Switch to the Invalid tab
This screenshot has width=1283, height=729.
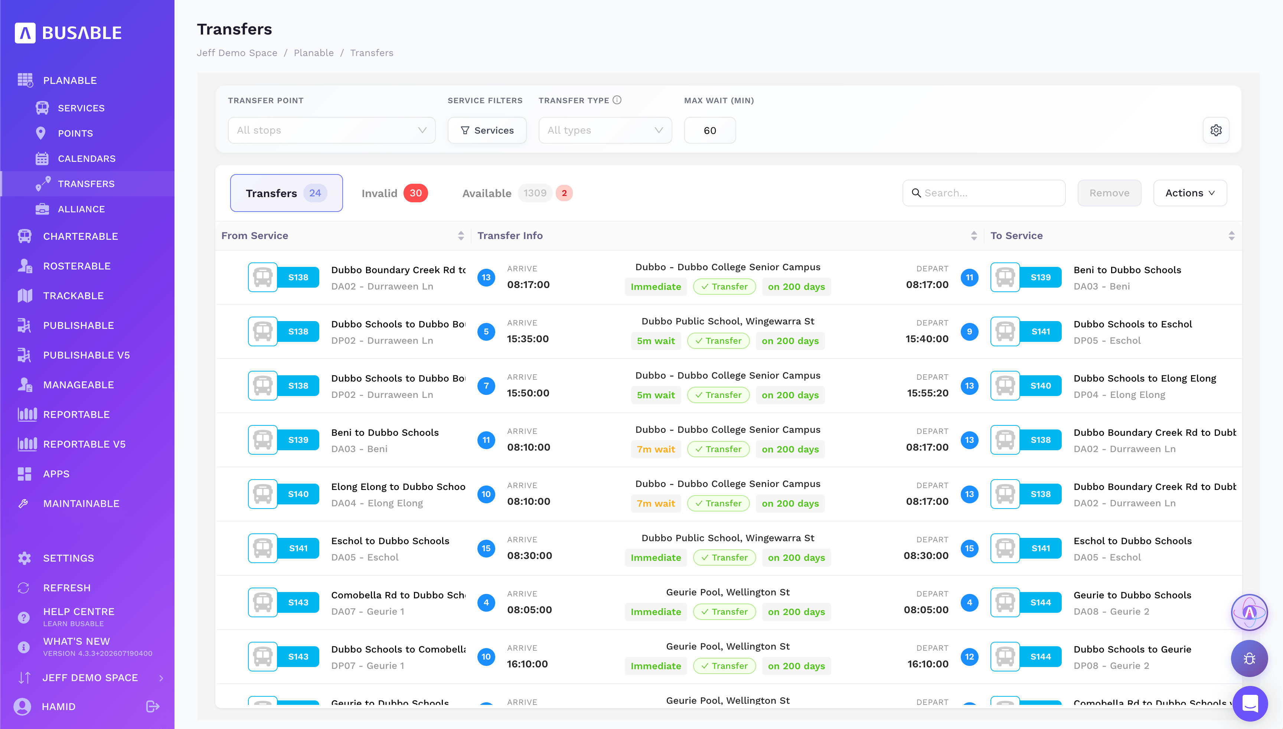[394, 193]
